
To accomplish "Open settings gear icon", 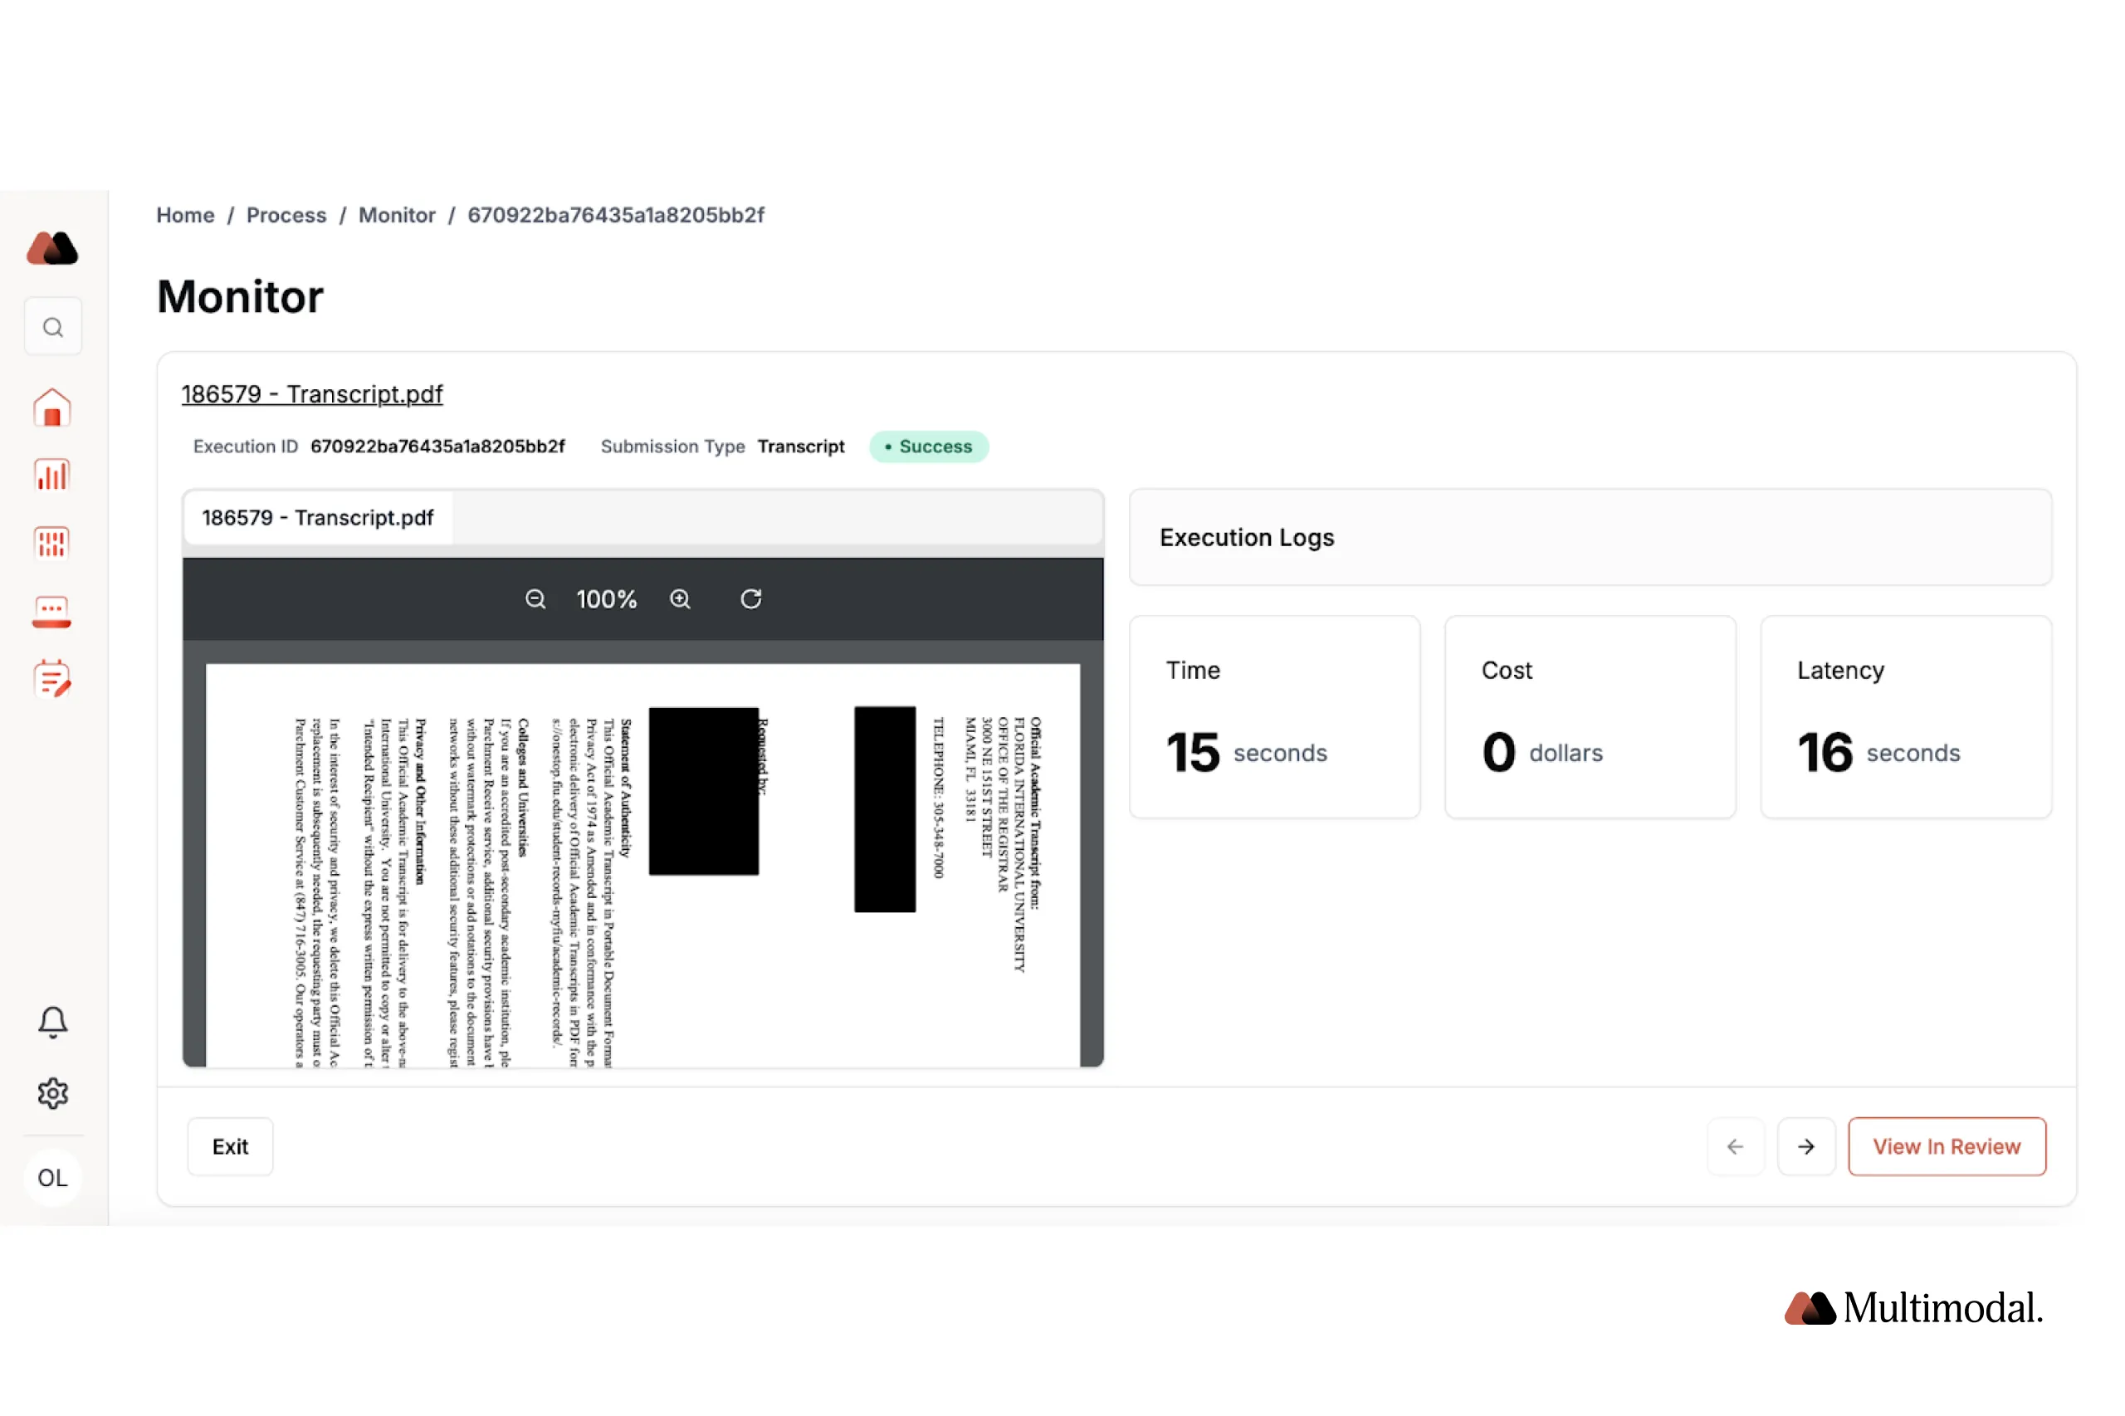I will [52, 1092].
